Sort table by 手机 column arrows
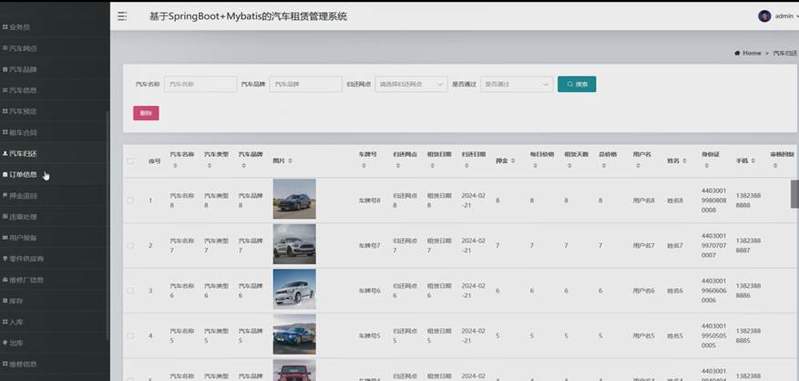Screen dimensions: 799x381 [x=753, y=160]
